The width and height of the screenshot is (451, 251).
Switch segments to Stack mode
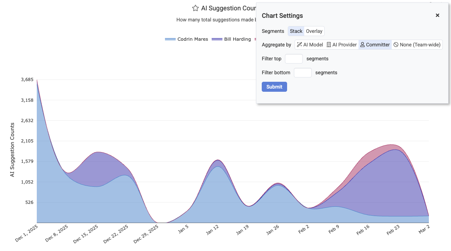click(x=296, y=31)
